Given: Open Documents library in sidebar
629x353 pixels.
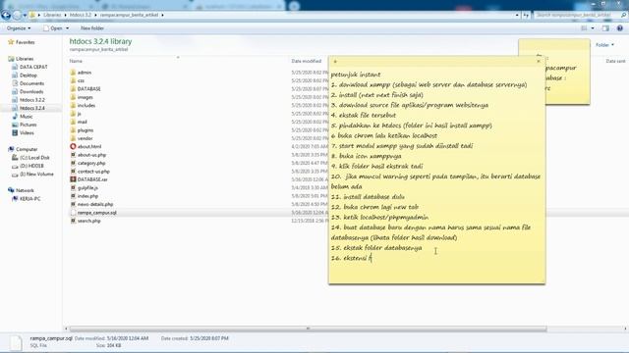Looking at the screenshot, I should (x=31, y=83).
